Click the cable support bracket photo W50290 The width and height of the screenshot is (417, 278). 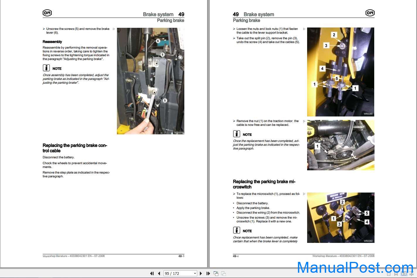(341, 72)
